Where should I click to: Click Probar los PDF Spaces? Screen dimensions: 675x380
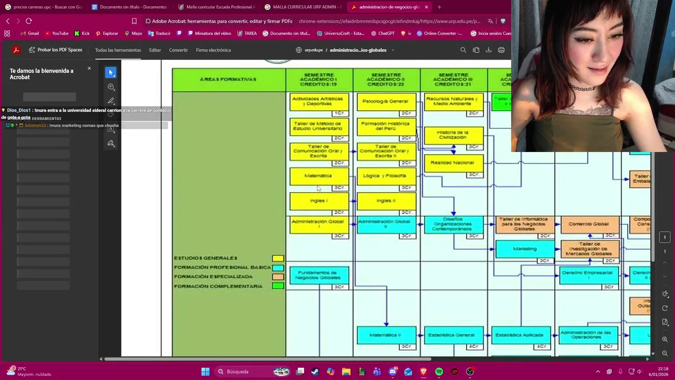click(56, 50)
